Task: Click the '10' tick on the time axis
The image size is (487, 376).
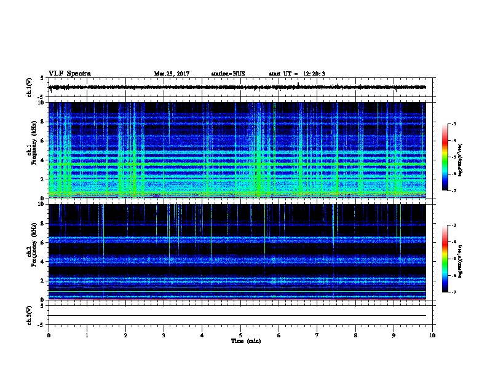Action: coord(432,335)
